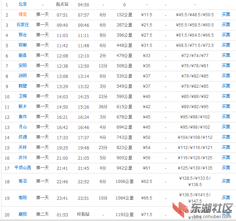The width and height of the screenshot is (236, 221).
Task: Click 买票 in the 石家庄 row
Action: pos(226,25)
